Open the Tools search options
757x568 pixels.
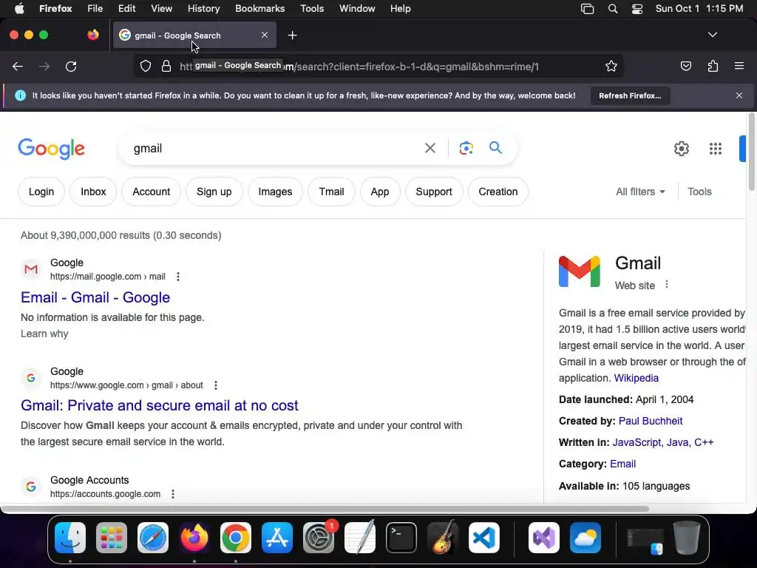(x=699, y=192)
